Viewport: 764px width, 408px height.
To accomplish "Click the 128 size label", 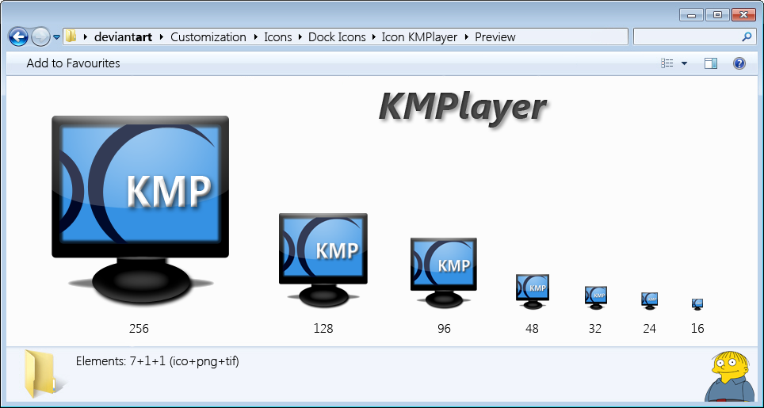I will point(323,329).
